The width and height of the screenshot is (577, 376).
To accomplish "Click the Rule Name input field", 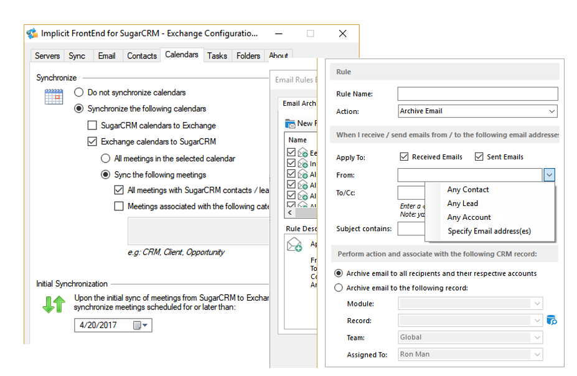I will click(x=477, y=94).
